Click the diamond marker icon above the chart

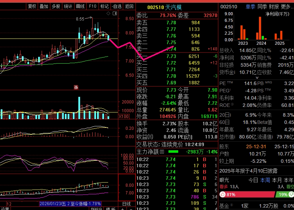pos(109,13)
